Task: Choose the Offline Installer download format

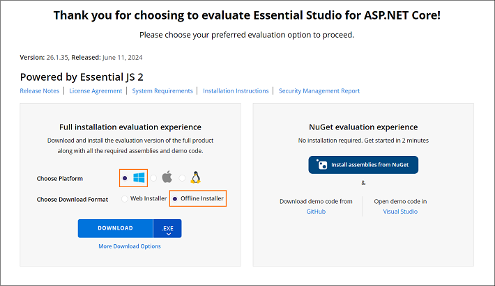Action: tap(175, 199)
